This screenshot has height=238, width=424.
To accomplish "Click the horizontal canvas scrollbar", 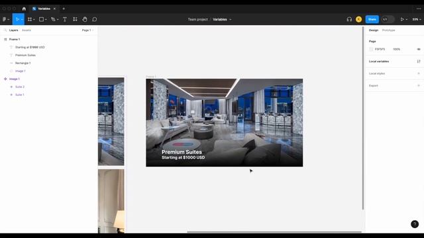I will pos(274,231).
